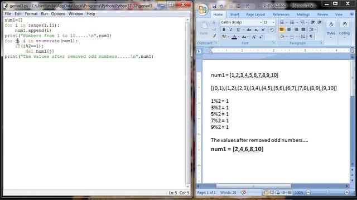The image size is (357, 200).
Task: Open the Editing dropdown
Action: [x=344, y=29]
